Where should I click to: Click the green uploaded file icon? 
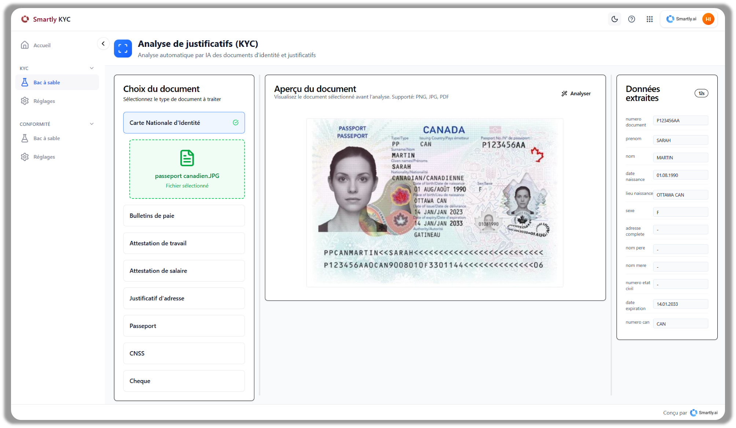point(187,158)
